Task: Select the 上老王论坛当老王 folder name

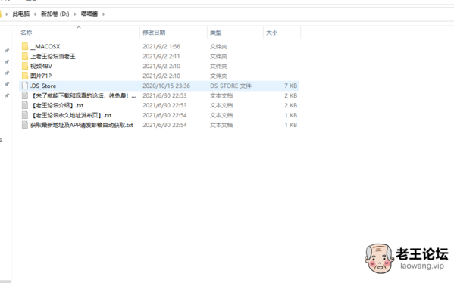Action: click(53, 56)
